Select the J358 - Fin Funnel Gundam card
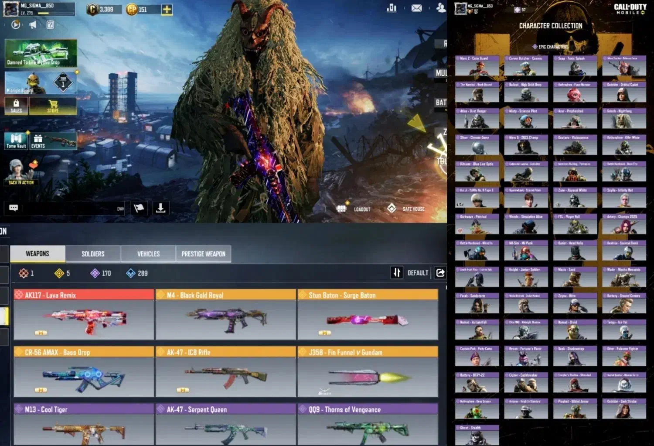This screenshot has width=654, height=446. tap(368, 371)
